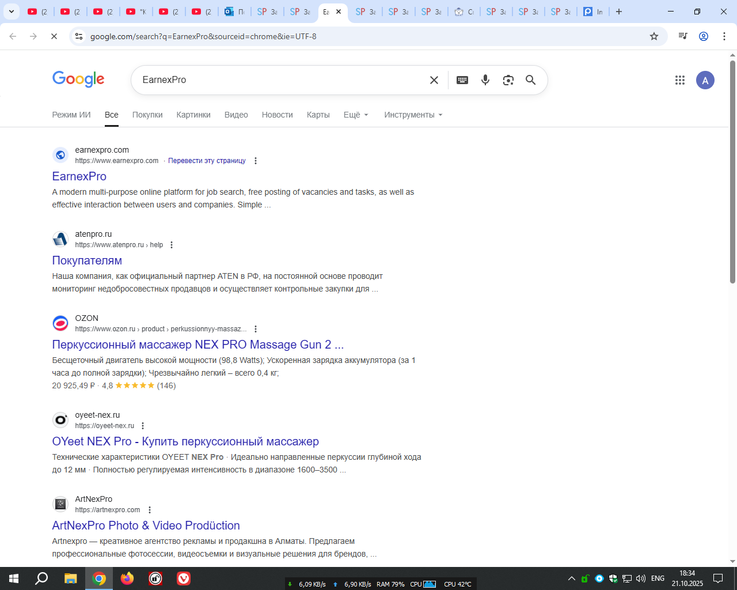Go back to the previous page
This screenshot has height=590, width=737.
[13, 36]
